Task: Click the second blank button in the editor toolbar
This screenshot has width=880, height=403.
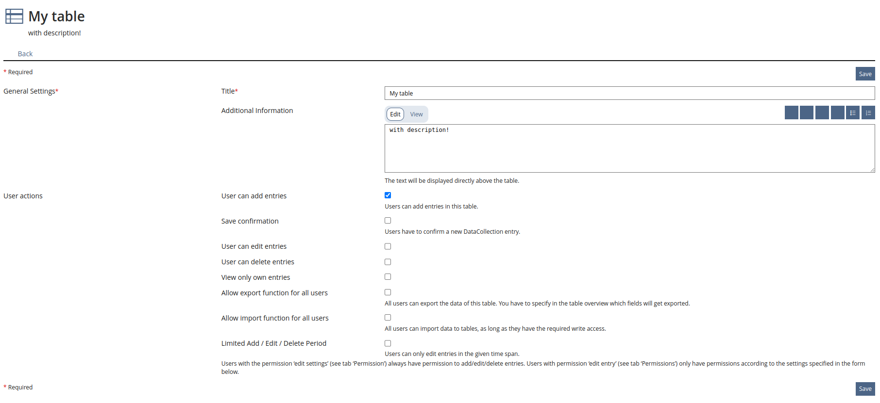Action: (x=807, y=113)
